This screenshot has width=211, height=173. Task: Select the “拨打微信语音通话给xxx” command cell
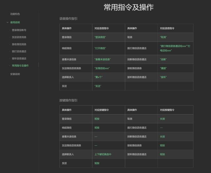[x=175, y=48]
